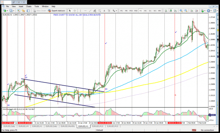
Task: Click the Default profile in status bar
Action: [100, 130]
